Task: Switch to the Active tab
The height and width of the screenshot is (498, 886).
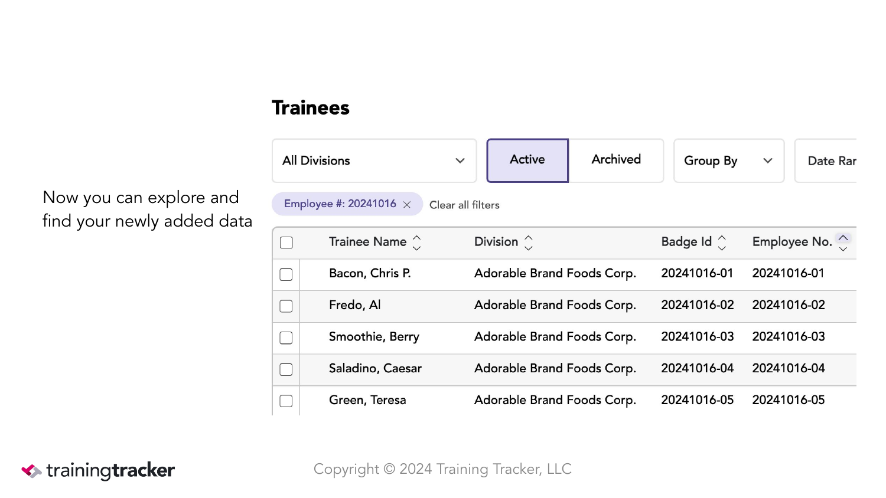Action: coord(527,160)
